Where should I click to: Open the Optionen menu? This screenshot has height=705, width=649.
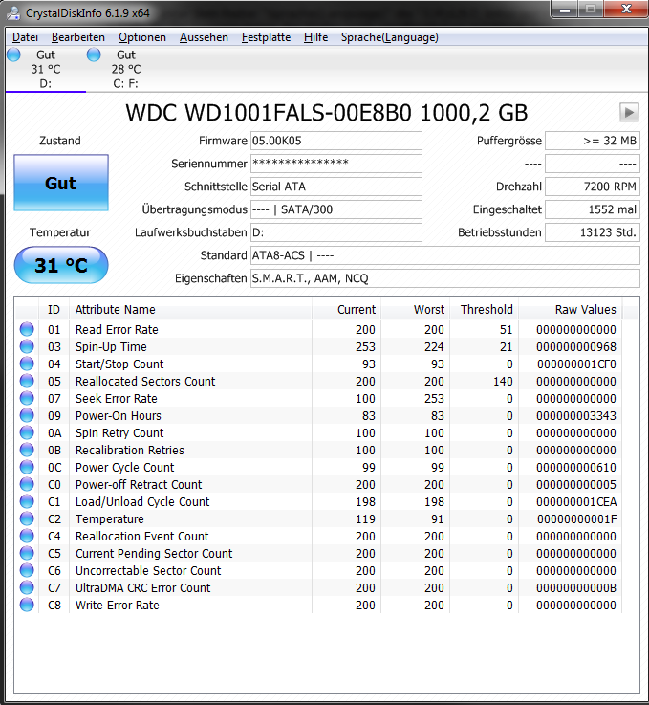coord(141,37)
